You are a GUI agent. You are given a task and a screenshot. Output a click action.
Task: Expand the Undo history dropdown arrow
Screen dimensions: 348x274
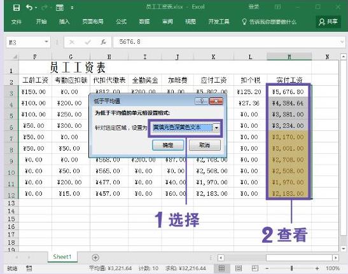36,8
